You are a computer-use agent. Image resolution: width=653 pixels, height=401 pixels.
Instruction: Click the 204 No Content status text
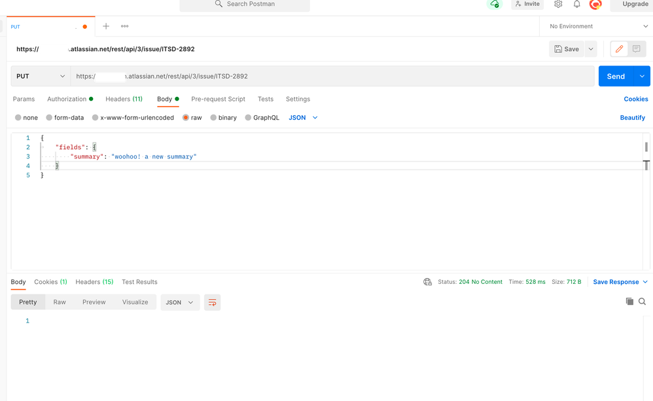(x=480, y=282)
